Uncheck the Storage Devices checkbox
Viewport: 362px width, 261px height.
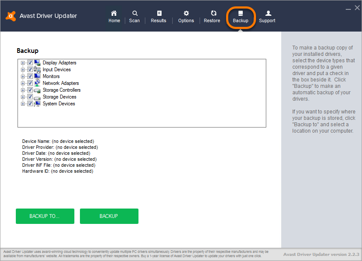tap(29, 96)
